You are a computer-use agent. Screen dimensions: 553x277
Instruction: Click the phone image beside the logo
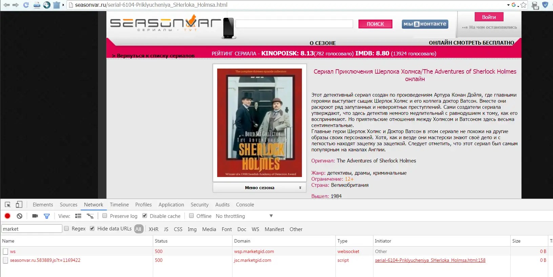228,28
